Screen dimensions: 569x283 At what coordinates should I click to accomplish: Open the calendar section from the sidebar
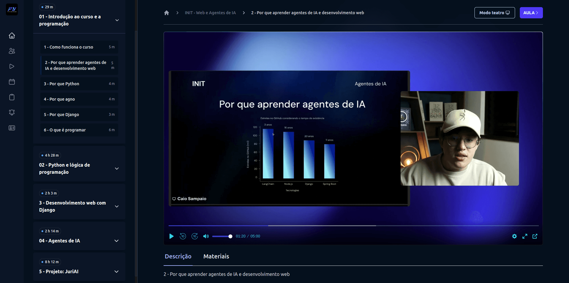12,82
